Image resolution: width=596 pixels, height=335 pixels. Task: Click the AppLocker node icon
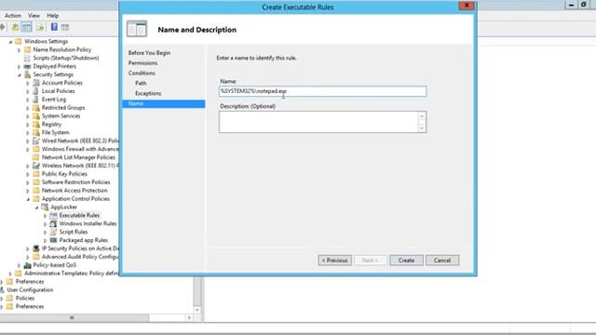click(45, 207)
